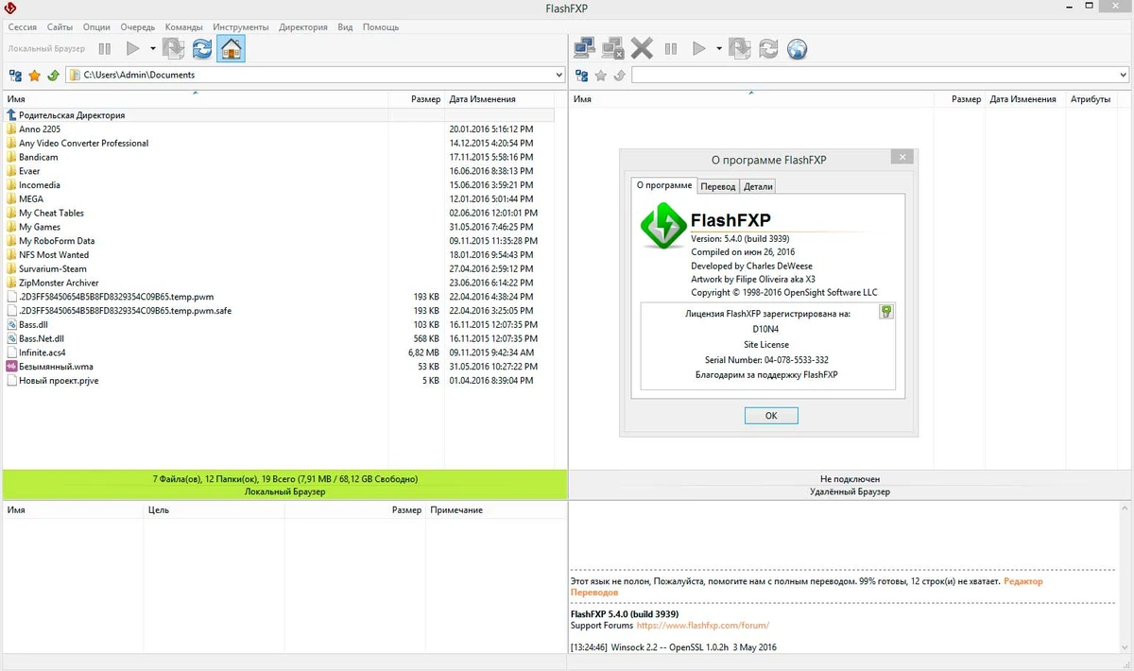
Task: Open the Помощь menu
Action: [x=381, y=26]
